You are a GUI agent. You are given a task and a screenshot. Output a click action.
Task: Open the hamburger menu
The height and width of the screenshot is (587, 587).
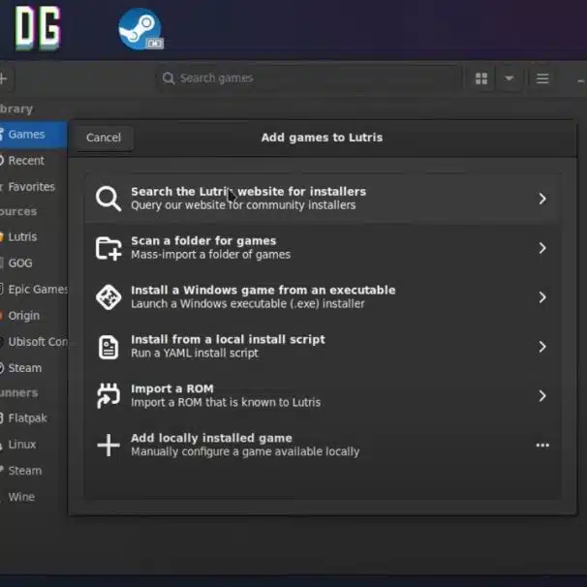pos(542,78)
